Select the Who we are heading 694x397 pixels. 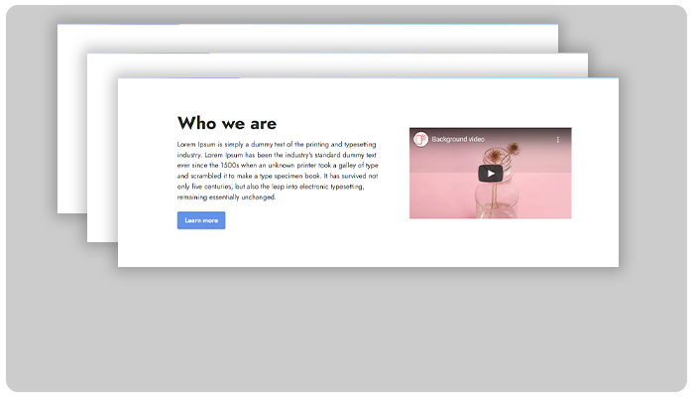[227, 123]
